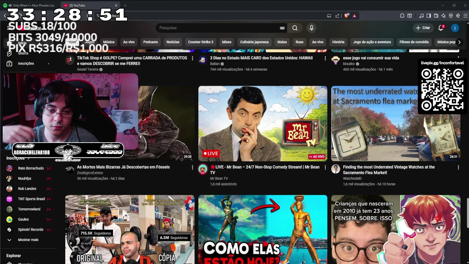Open options for Hawaii video

tap(325, 58)
